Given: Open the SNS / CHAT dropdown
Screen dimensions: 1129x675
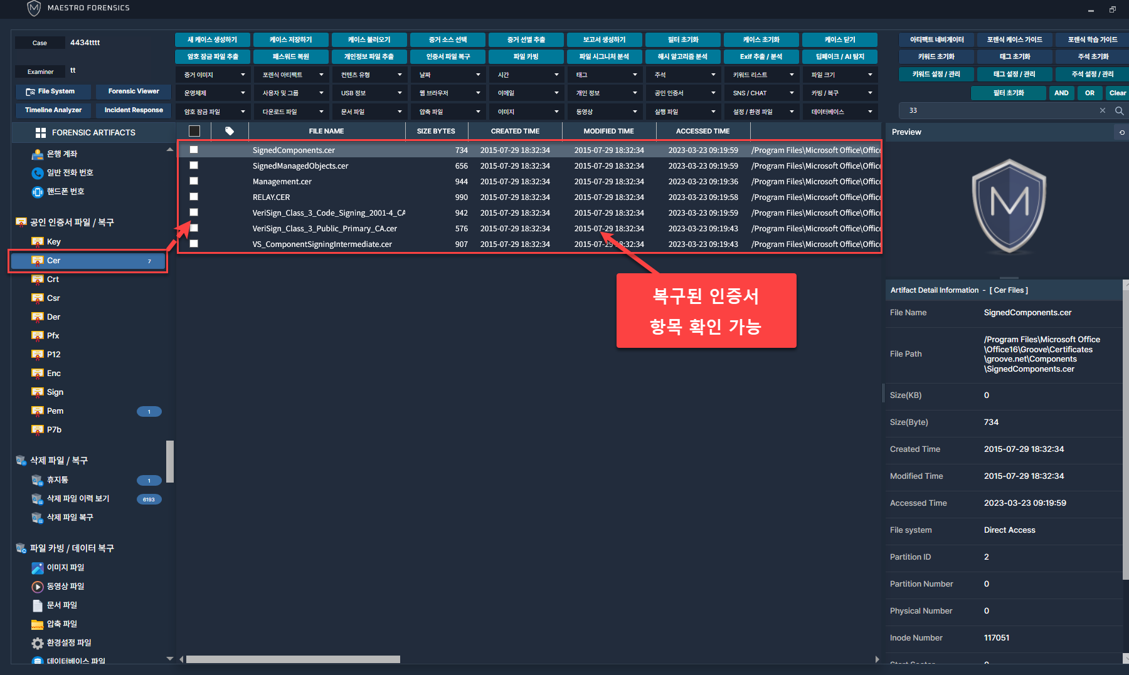Looking at the screenshot, I should pos(762,93).
